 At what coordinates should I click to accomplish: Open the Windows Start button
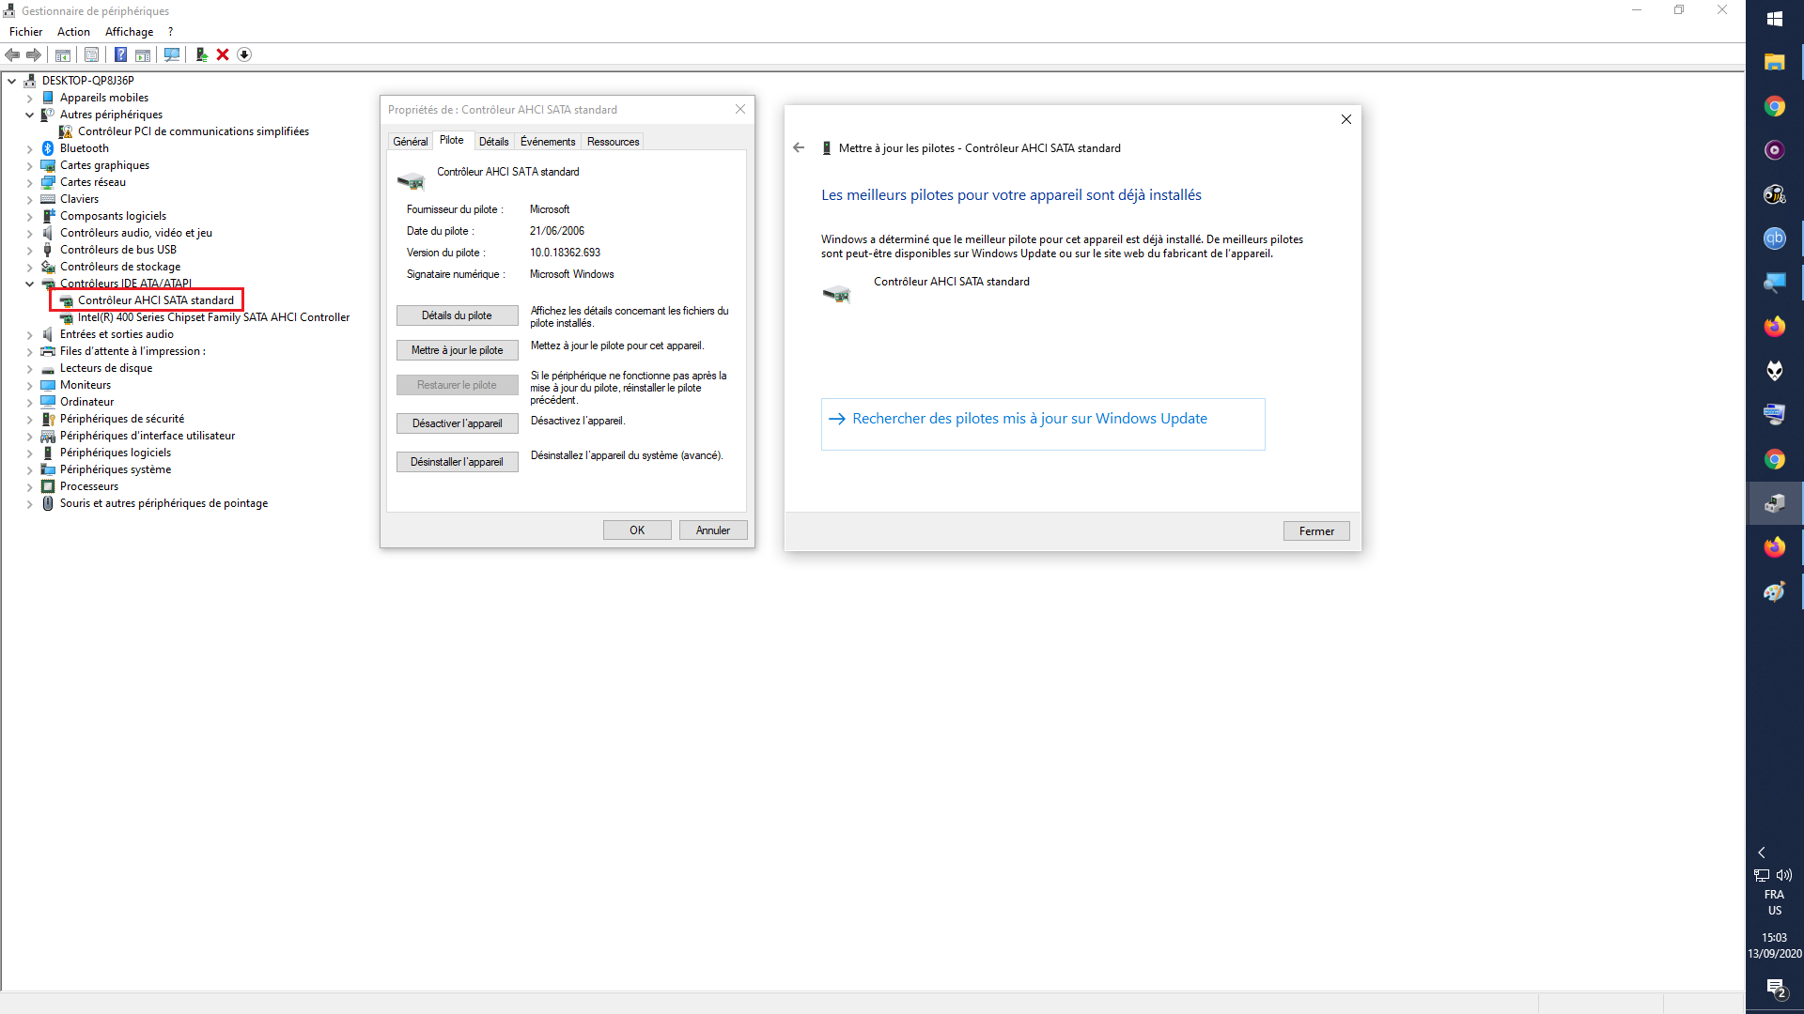(1775, 19)
